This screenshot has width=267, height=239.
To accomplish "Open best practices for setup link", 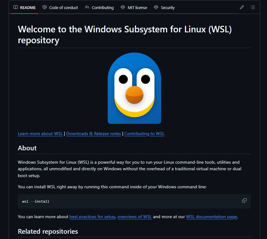I will pyautogui.click(x=92, y=217).
